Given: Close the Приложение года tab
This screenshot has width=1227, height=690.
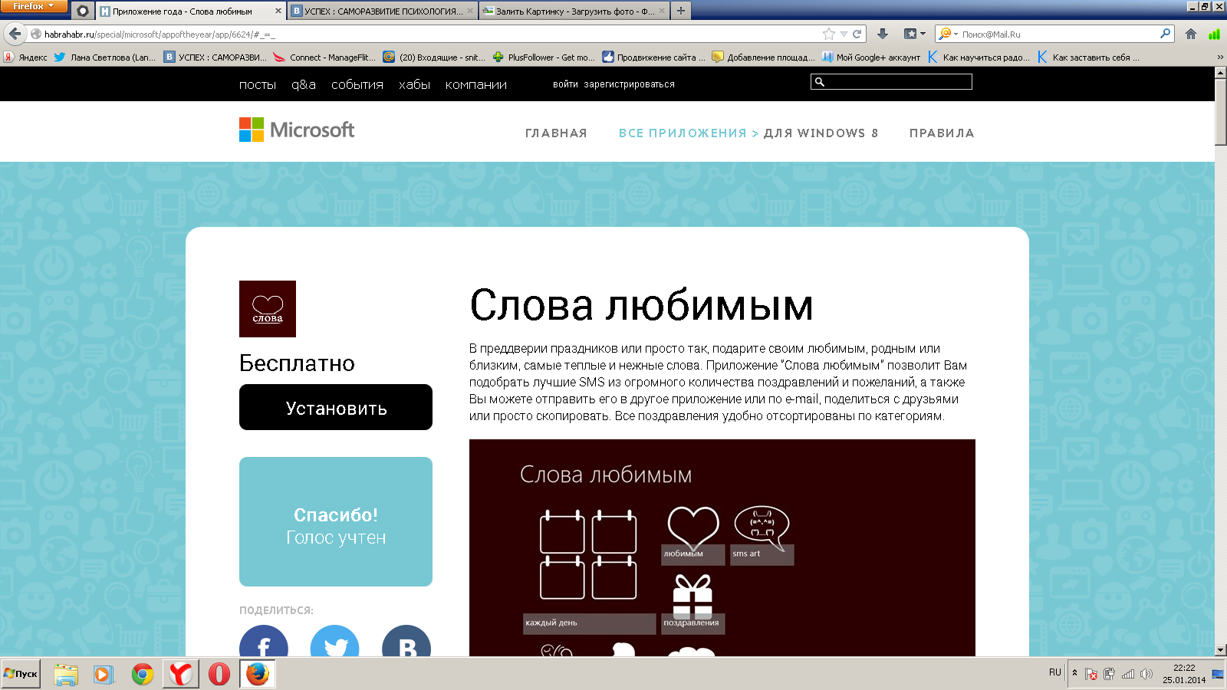Looking at the screenshot, I should tap(278, 11).
